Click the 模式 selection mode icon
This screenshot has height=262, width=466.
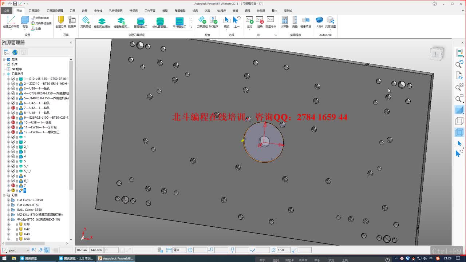(x=226, y=20)
